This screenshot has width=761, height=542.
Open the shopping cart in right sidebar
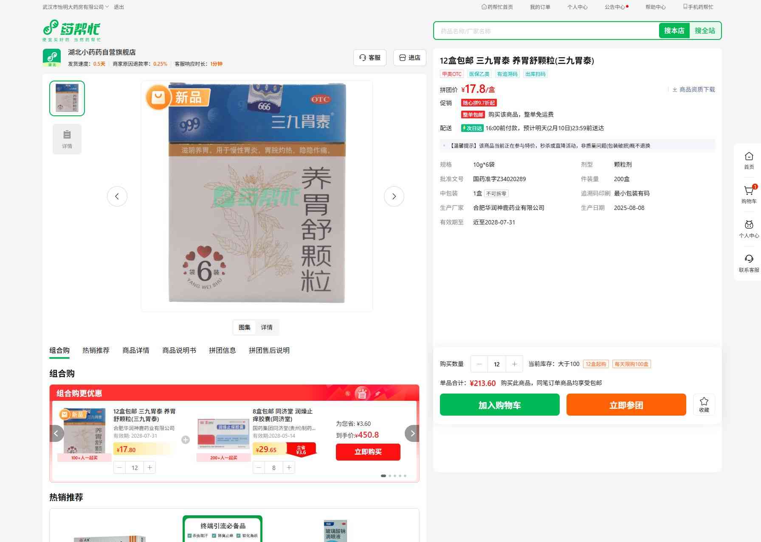click(749, 194)
